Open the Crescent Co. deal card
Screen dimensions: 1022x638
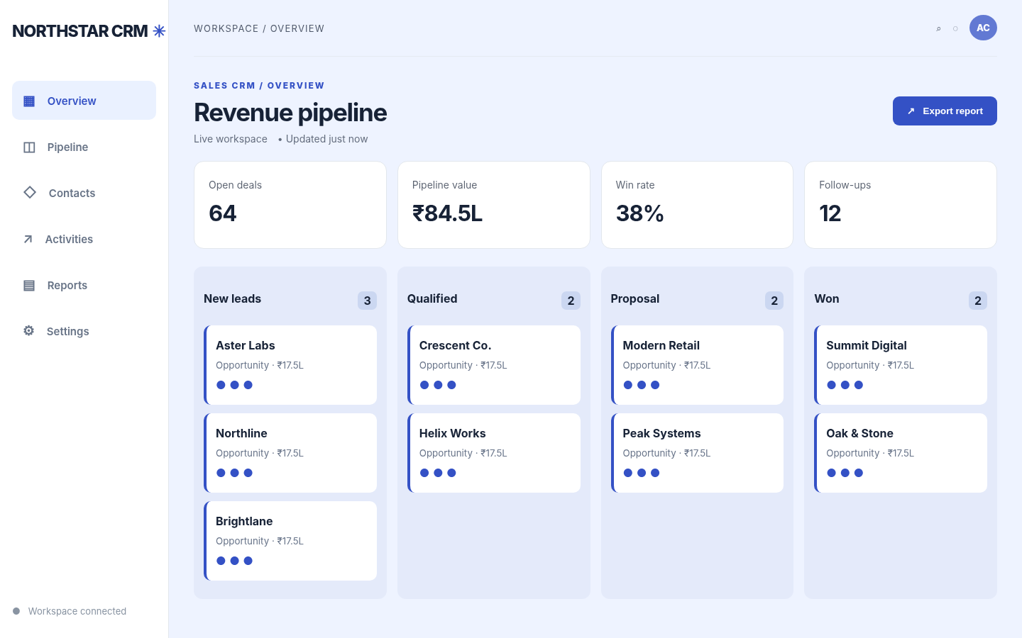pos(494,365)
